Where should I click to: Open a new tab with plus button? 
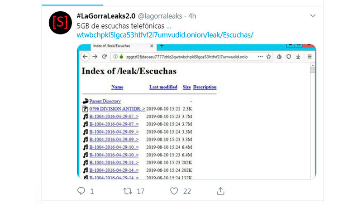tap(162, 46)
